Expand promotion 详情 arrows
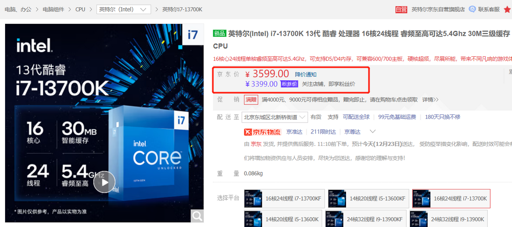Image resolution: width=512 pixels, height=227 pixels. click(430, 100)
